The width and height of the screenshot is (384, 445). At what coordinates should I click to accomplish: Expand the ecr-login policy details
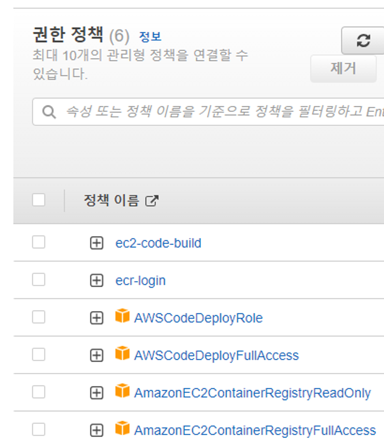97,280
